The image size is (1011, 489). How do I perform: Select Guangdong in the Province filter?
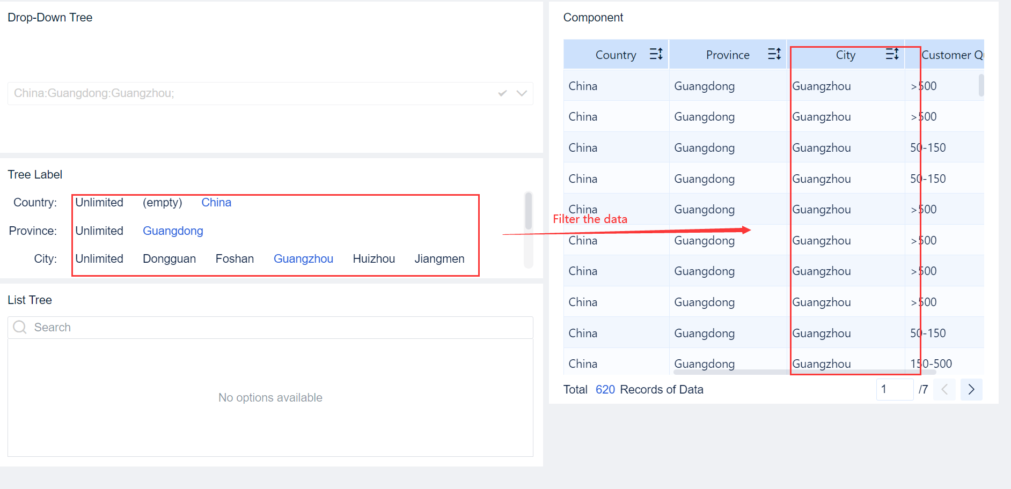[173, 231]
